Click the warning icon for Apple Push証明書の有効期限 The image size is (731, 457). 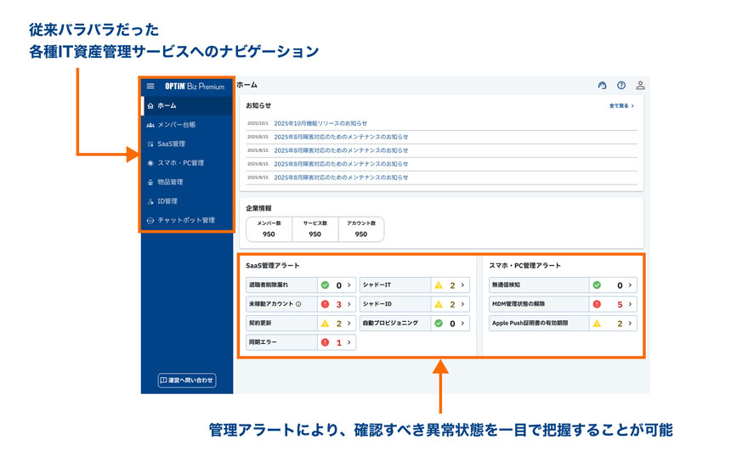(x=597, y=324)
